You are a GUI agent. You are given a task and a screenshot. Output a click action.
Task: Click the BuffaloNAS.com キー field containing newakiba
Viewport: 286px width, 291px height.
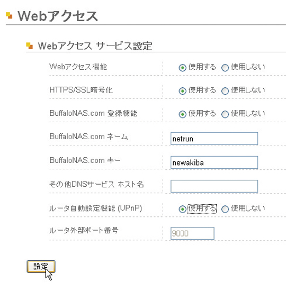[214, 162]
